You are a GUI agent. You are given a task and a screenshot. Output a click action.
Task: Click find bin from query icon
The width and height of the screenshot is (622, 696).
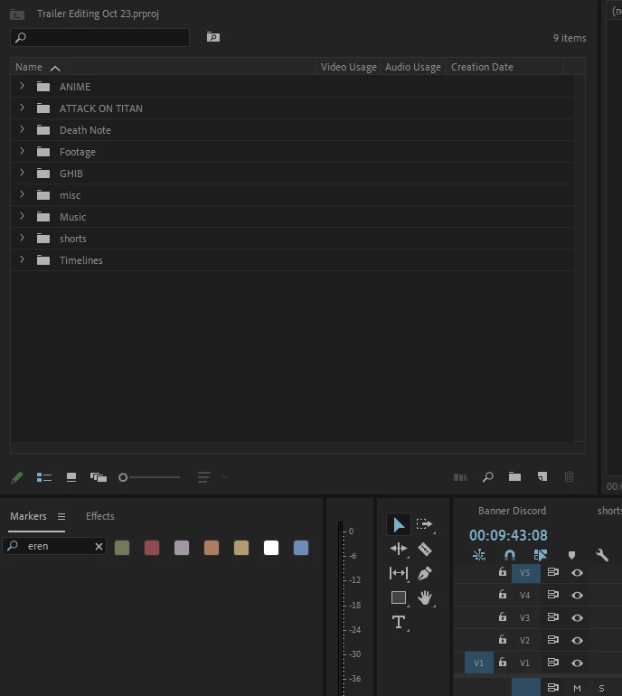(213, 37)
